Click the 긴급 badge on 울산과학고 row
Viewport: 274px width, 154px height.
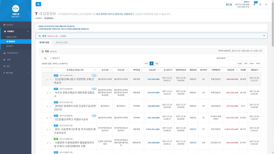tap(94, 116)
